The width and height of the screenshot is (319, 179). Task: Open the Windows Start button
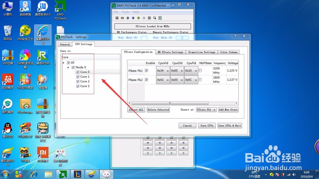pyautogui.click(x=5, y=175)
